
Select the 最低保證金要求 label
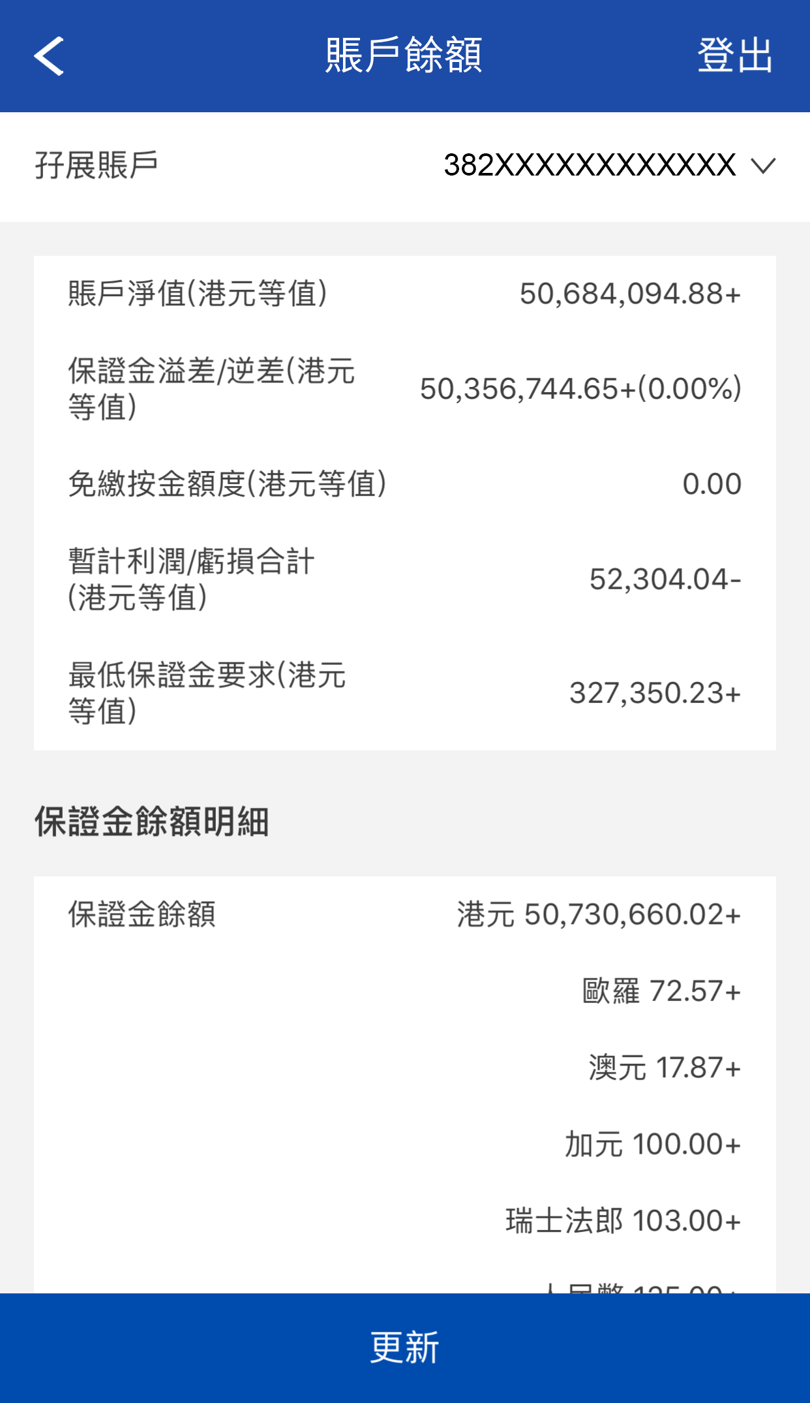(207, 692)
